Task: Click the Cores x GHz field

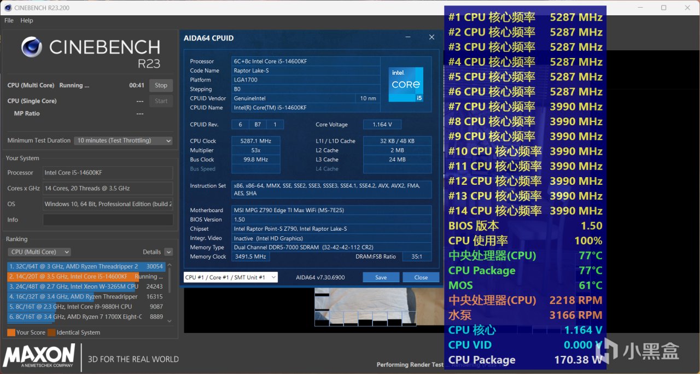Action: (x=108, y=188)
